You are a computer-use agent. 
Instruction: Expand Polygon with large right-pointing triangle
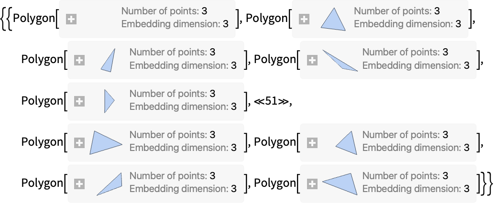[79, 143]
